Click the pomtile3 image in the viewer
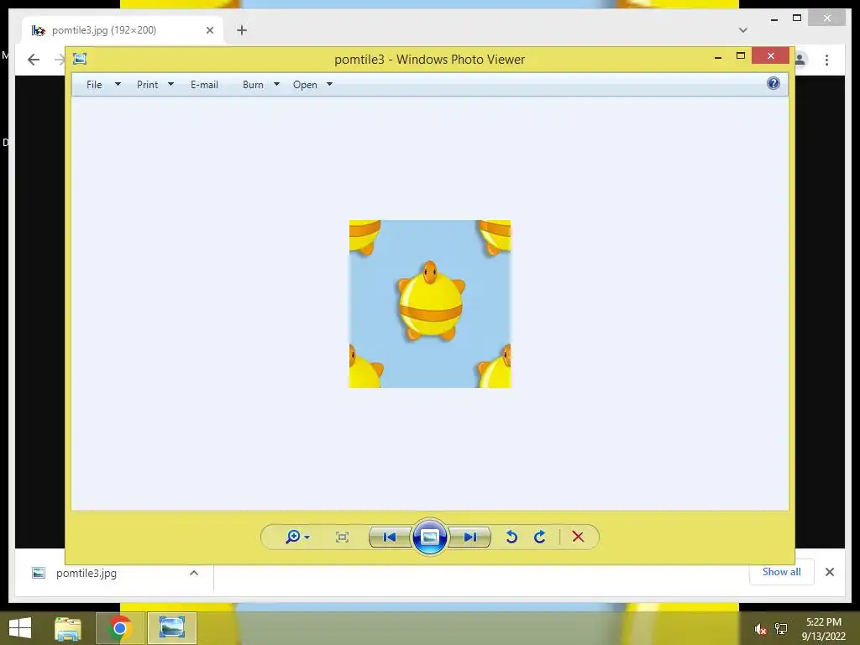The width and height of the screenshot is (860, 645). point(430,304)
